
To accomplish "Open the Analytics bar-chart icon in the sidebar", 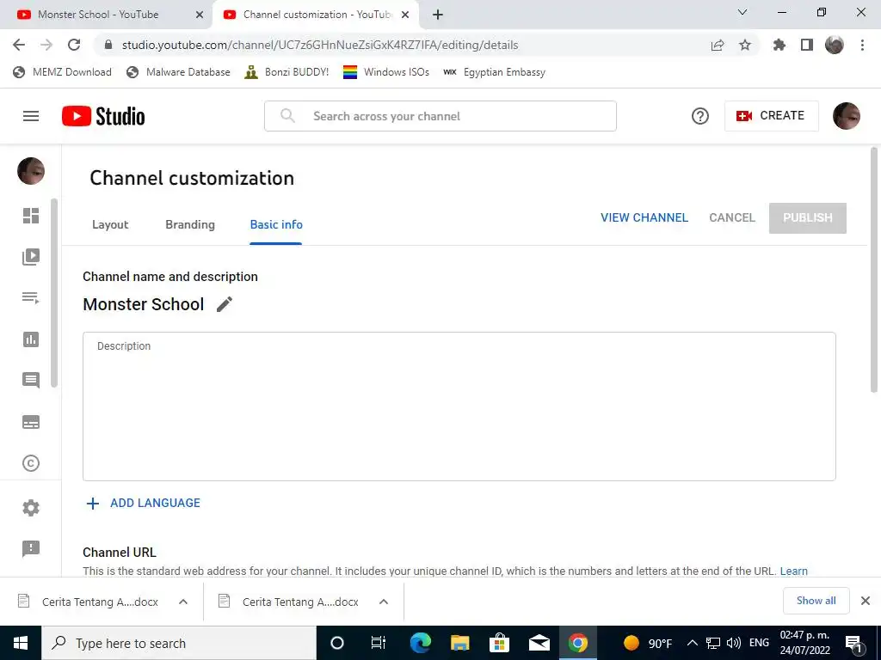I will pos(31,339).
